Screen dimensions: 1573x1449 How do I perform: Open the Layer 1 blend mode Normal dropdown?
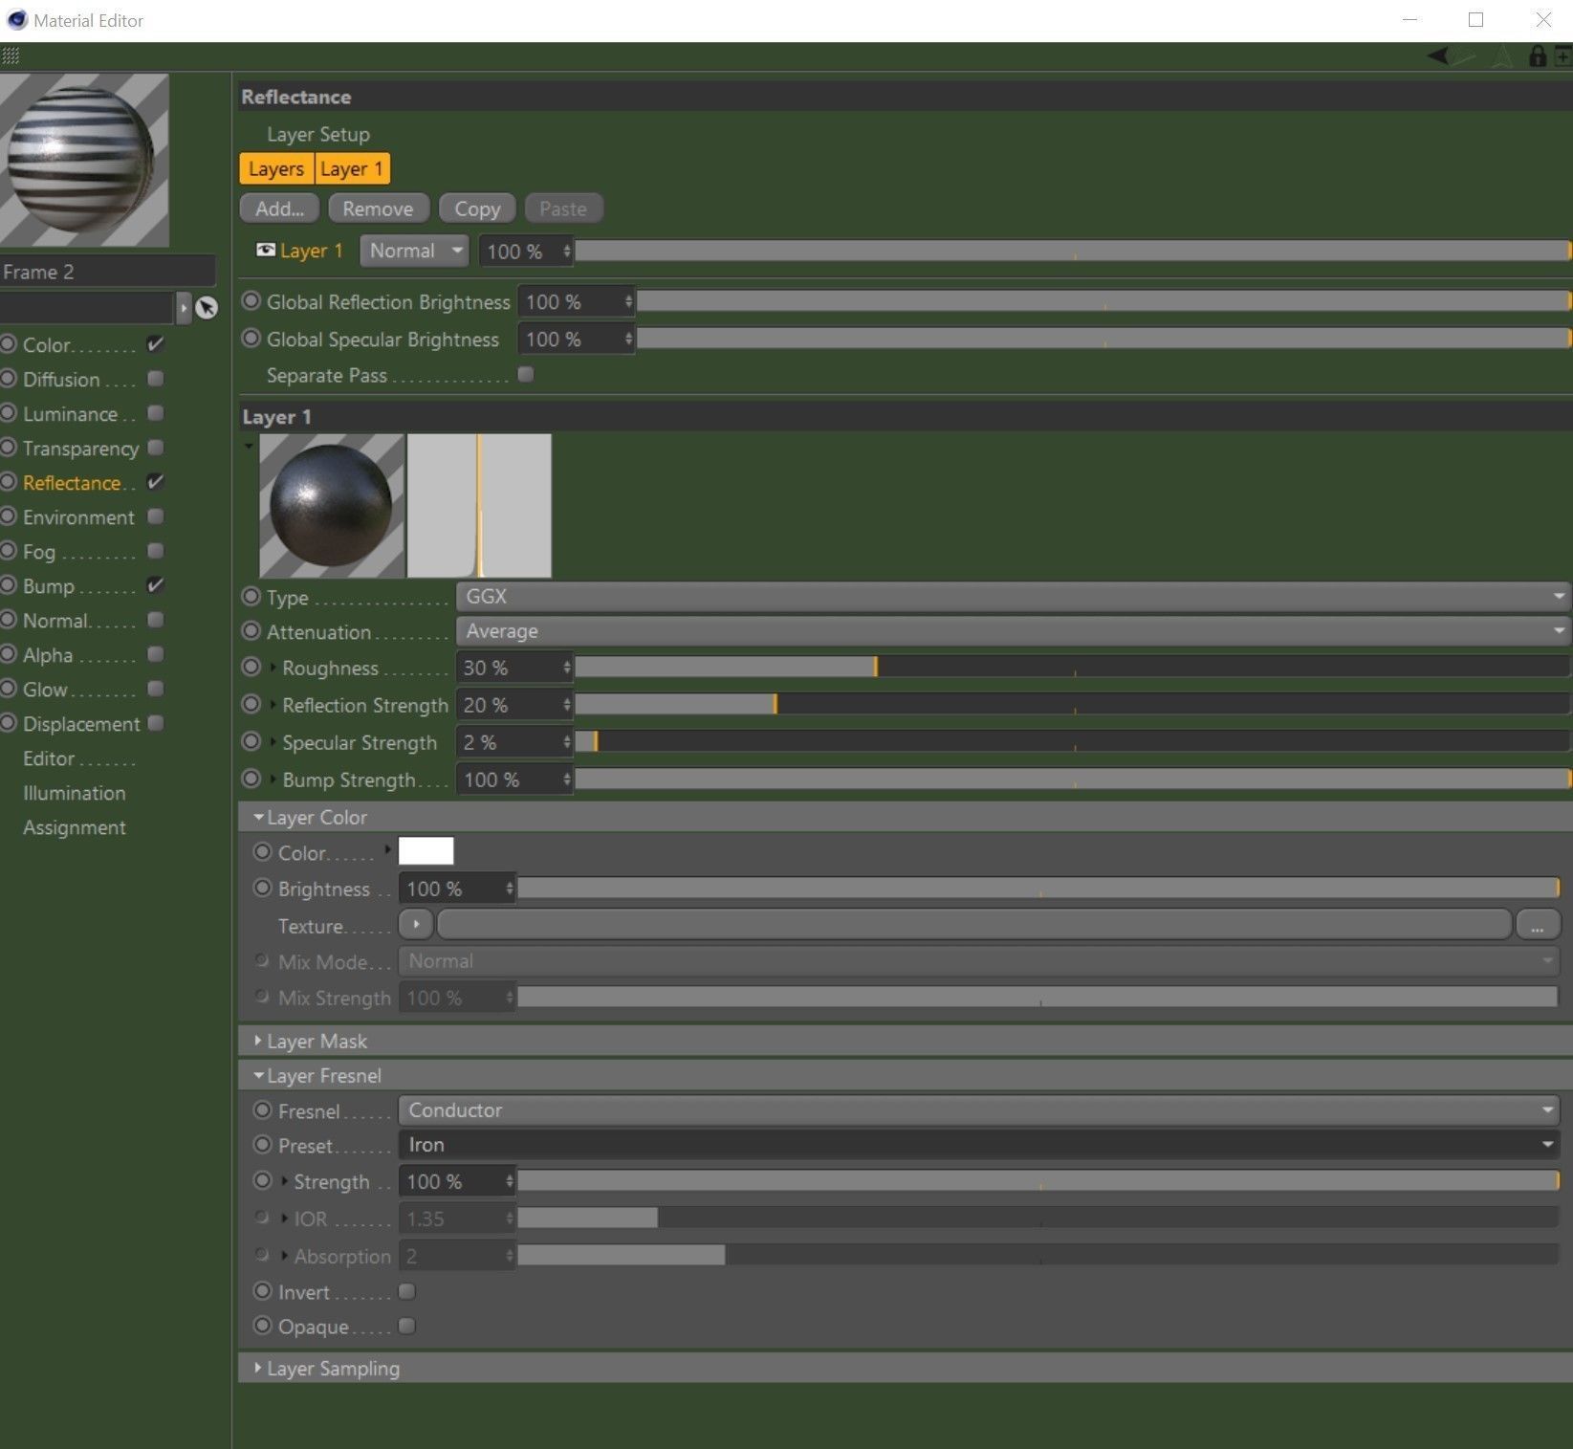414,251
